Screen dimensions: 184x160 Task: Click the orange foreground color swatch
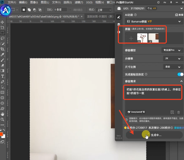click(x=1, y=134)
